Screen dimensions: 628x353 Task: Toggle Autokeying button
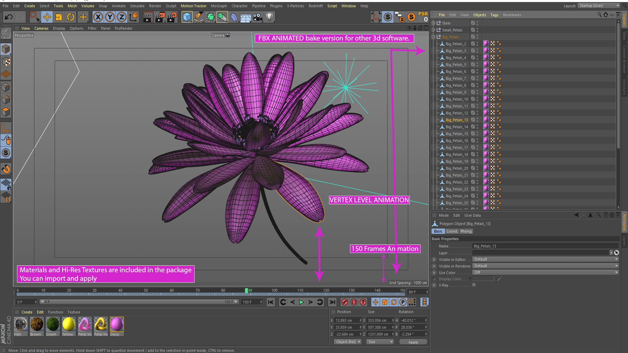(x=354, y=302)
